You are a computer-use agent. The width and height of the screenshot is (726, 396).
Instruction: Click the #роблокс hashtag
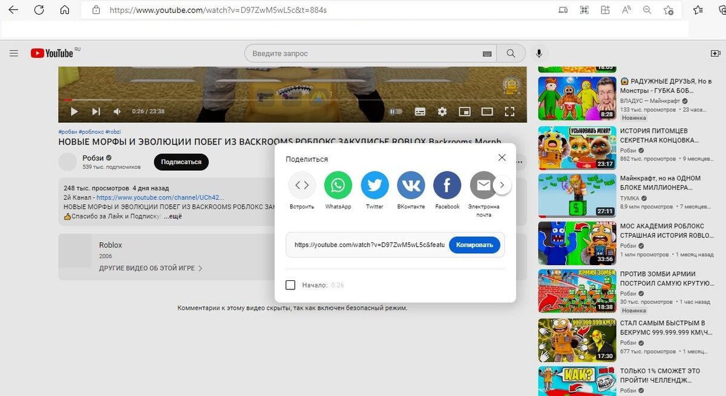[x=91, y=131]
